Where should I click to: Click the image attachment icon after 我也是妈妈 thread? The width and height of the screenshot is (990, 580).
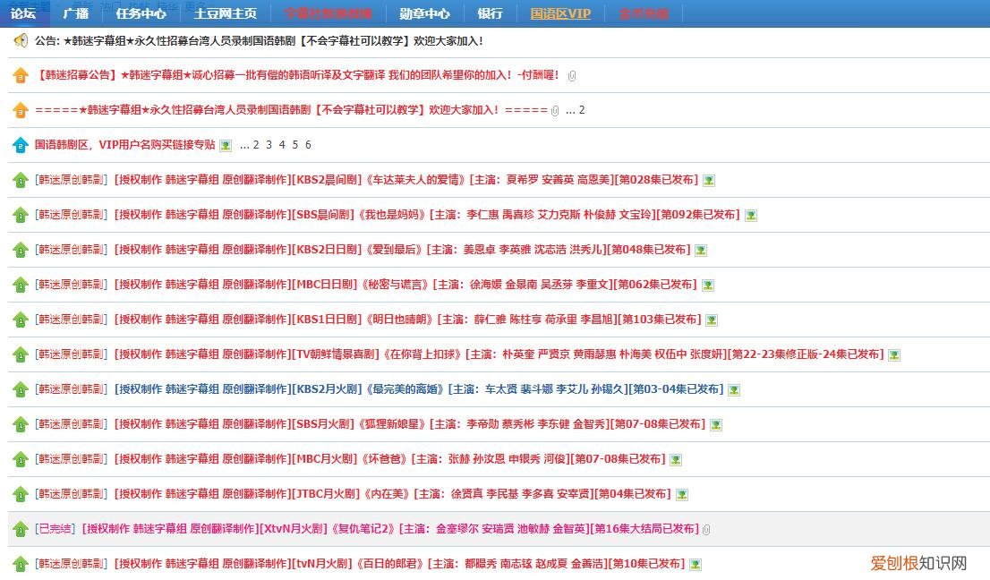coord(751,216)
